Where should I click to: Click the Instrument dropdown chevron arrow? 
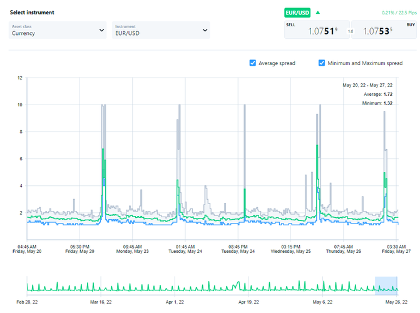coord(205,30)
